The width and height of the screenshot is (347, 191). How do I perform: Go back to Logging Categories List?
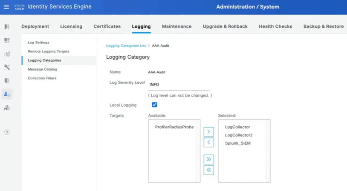tap(126, 46)
